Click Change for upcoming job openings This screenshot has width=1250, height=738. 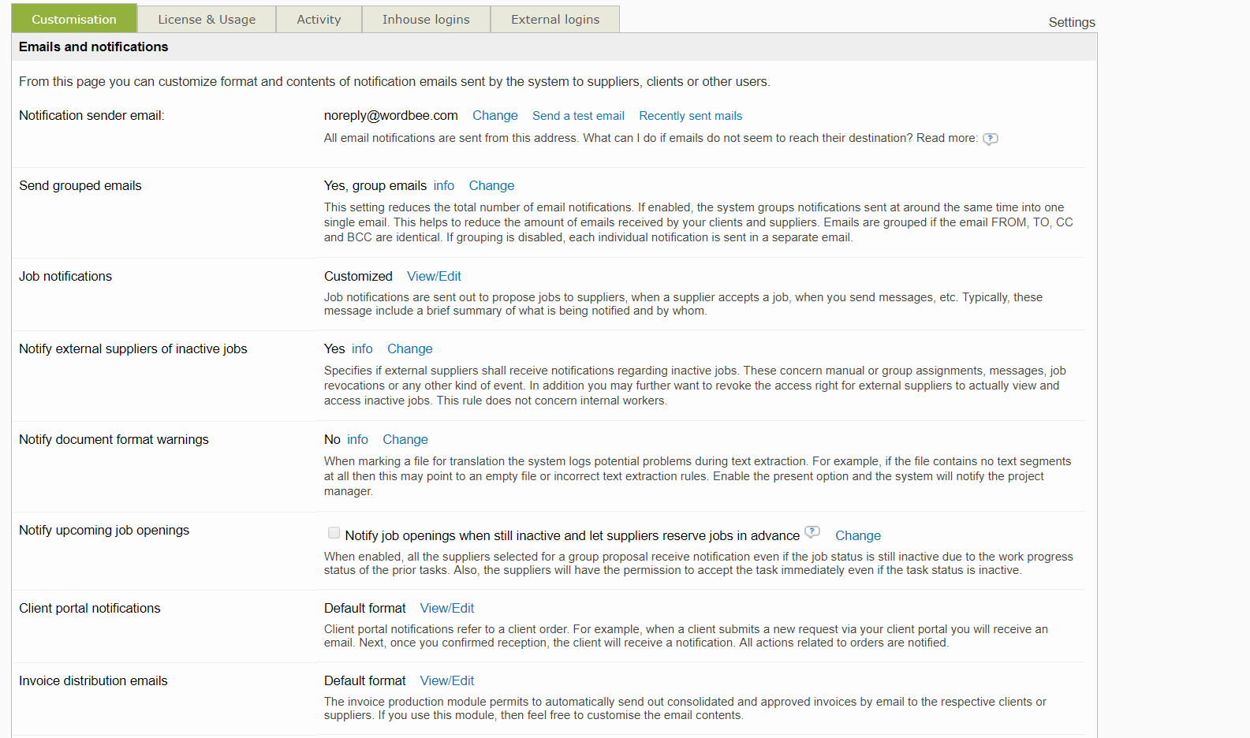pos(858,536)
